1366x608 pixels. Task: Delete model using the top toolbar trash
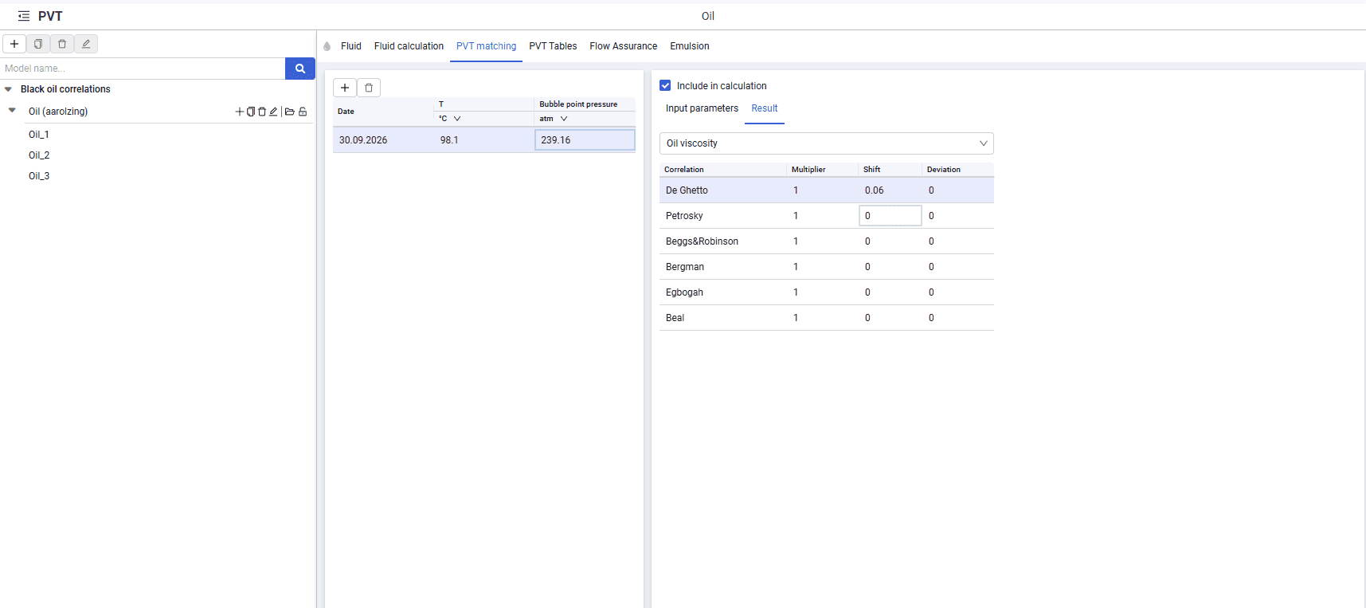tap(62, 44)
